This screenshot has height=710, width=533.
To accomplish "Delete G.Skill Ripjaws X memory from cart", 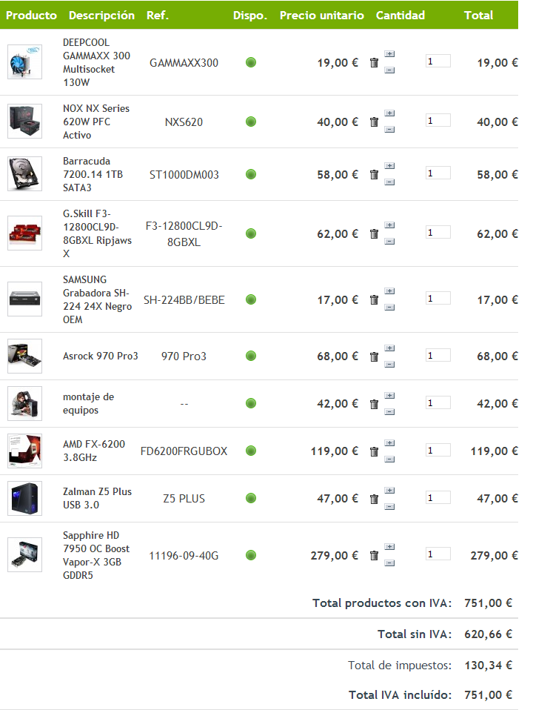I will pyautogui.click(x=374, y=233).
